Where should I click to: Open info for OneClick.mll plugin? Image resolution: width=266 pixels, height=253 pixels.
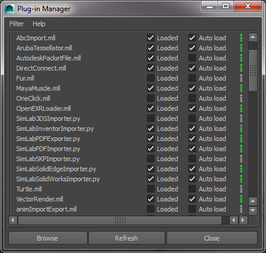click(x=241, y=98)
